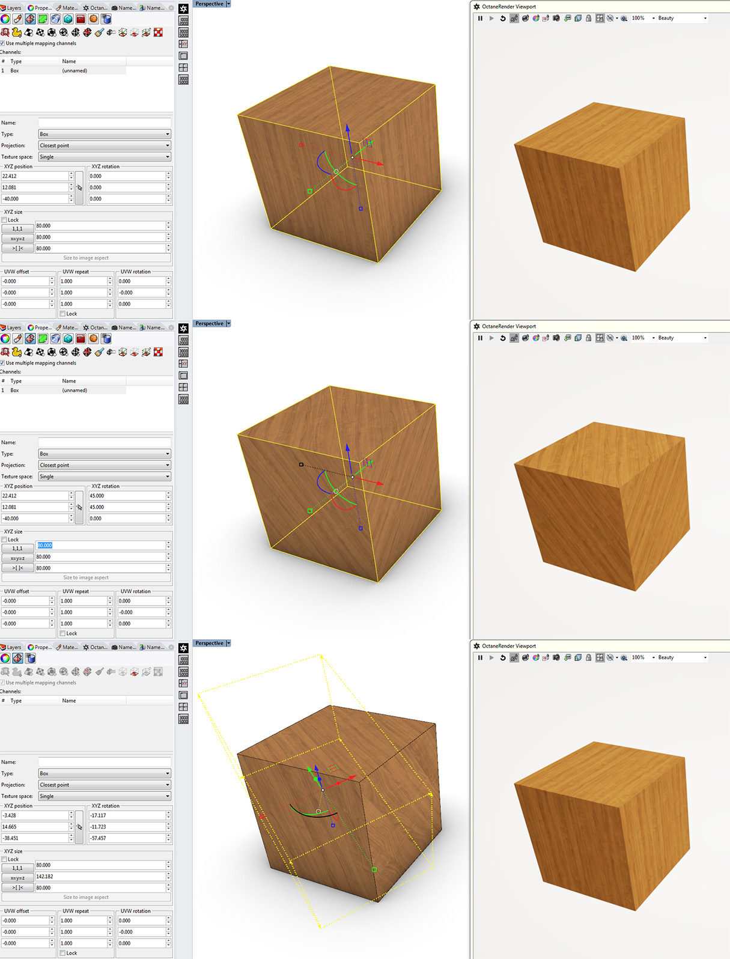Pause rendering in the middle OctaneRender Viewport
This screenshot has height=959, width=730.
click(x=480, y=338)
